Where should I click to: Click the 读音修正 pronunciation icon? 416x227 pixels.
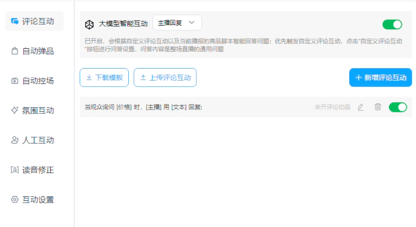coord(15,170)
